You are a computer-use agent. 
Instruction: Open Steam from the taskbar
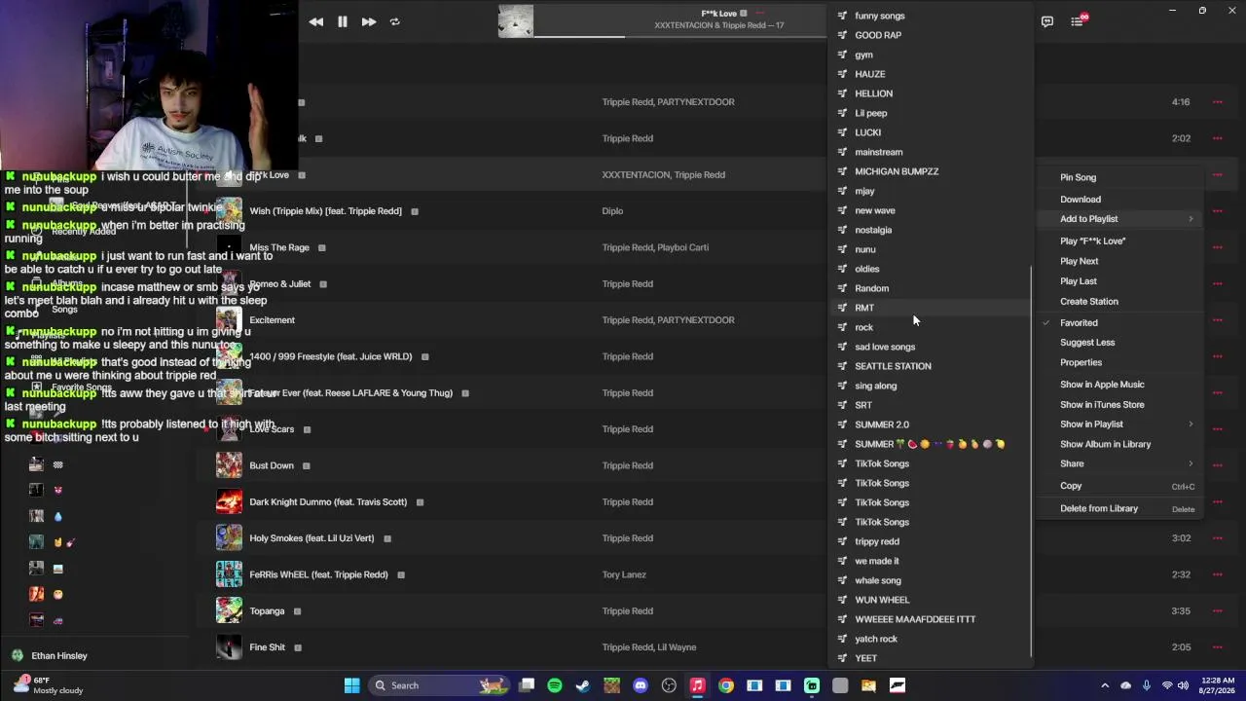583,685
